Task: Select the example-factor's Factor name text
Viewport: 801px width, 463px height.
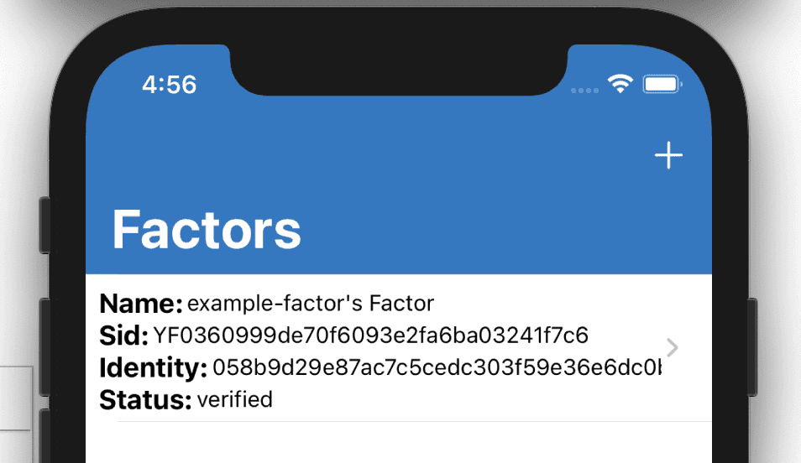Action: pyautogui.click(x=311, y=303)
